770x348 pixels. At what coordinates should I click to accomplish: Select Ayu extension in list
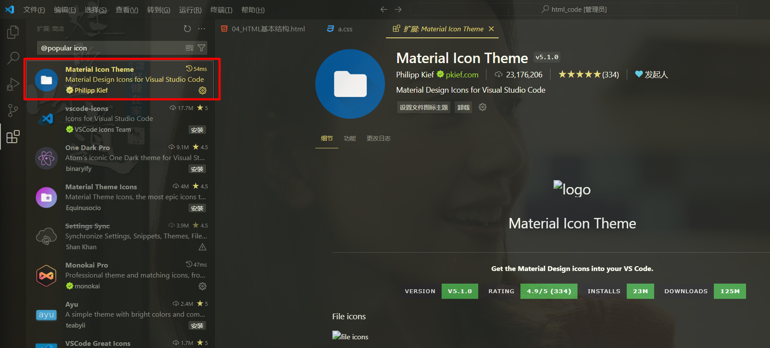pyautogui.click(x=121, y=315)
